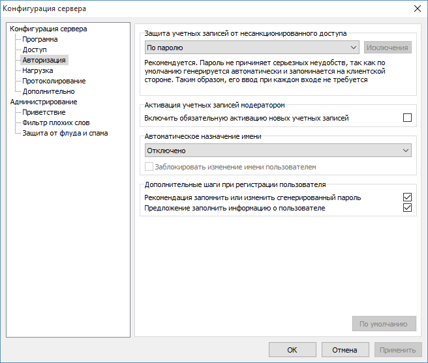
Task: Select 'Фильтр плохих слов' item
Action: 55,123
